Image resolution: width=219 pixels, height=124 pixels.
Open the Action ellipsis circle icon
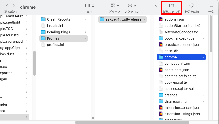(130, 5)
